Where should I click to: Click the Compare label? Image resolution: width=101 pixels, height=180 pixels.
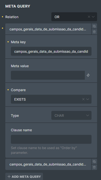pyautogui.click(x=18, y=90)
